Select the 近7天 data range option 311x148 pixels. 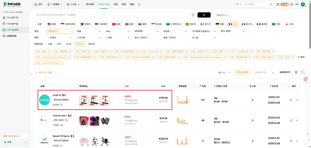tap(69, 44)
